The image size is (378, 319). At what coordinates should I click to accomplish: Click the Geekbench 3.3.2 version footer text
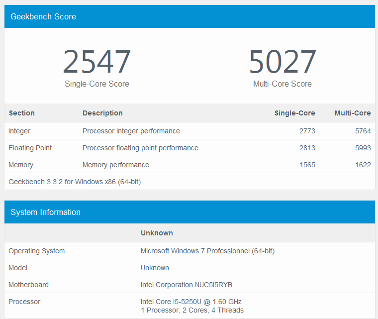coord(75,182)
